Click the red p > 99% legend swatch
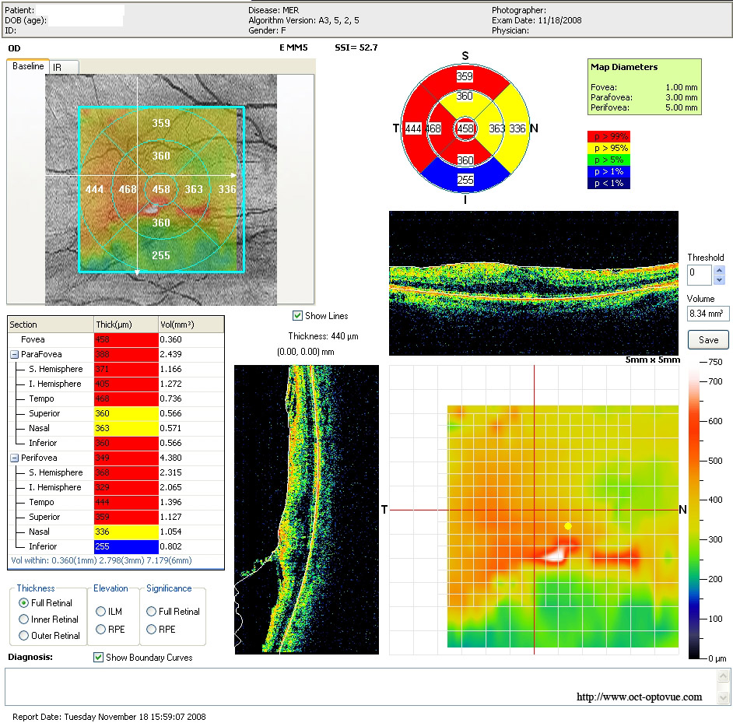Viewport: 733px width, 723px height. (608, 136)
